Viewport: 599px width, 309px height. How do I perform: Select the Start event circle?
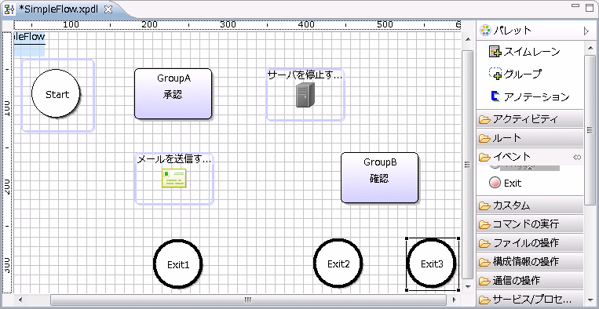56,93
